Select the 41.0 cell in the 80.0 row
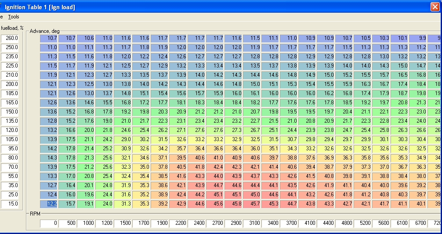442x234 pixels. [x=215, y=158]
